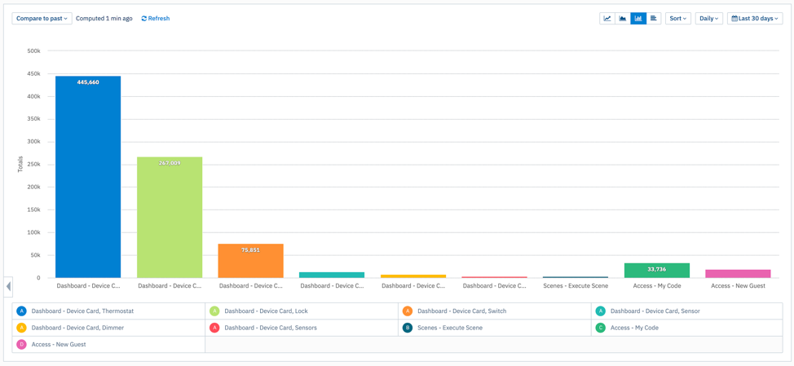Switch to stacked area chart view
Viewport: 794px width, 366px height.
(x=623, y=18)
